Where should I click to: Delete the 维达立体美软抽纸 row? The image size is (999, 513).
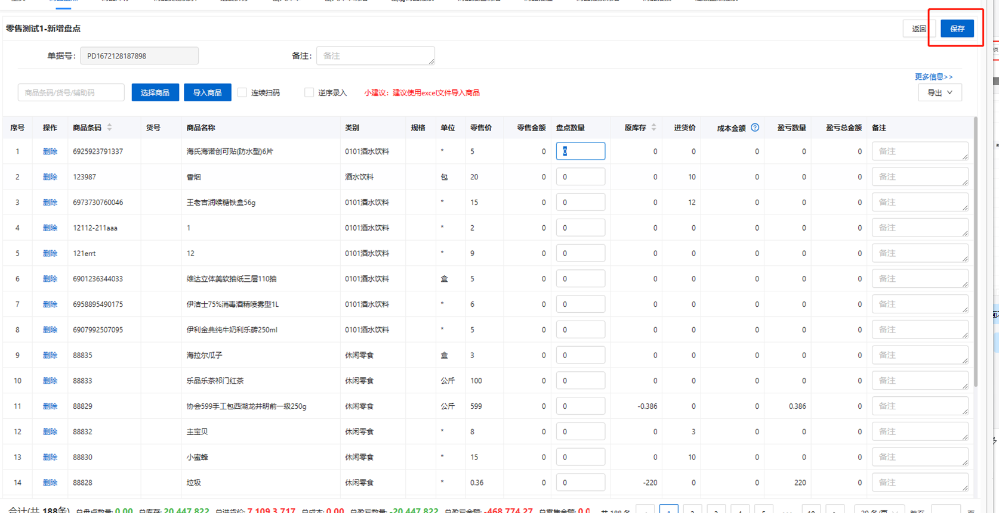click(x=50, y=279)
